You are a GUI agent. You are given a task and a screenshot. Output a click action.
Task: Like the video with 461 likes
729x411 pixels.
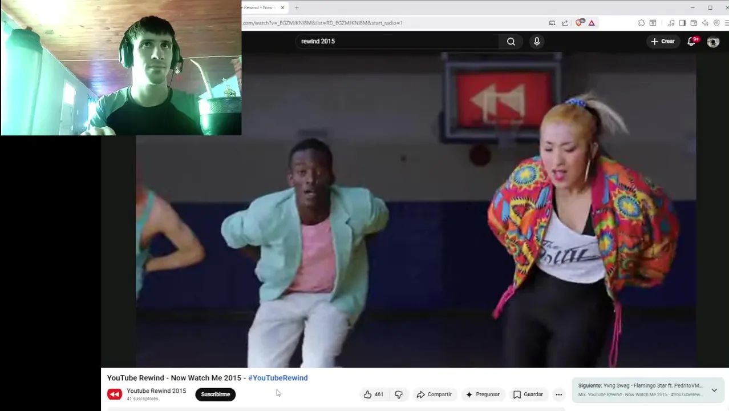click(374, 394)
